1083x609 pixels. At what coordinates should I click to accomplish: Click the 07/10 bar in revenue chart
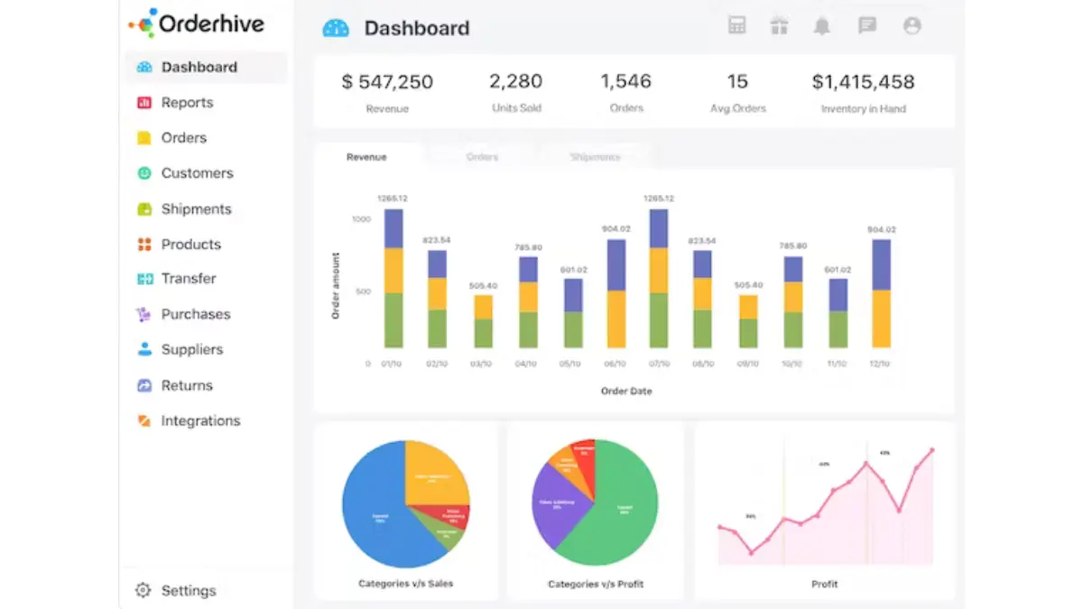pos(659,280)
